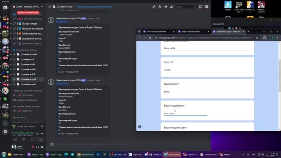
Task: Open pinned messages icon in Discord header
Action: point(166,7)
